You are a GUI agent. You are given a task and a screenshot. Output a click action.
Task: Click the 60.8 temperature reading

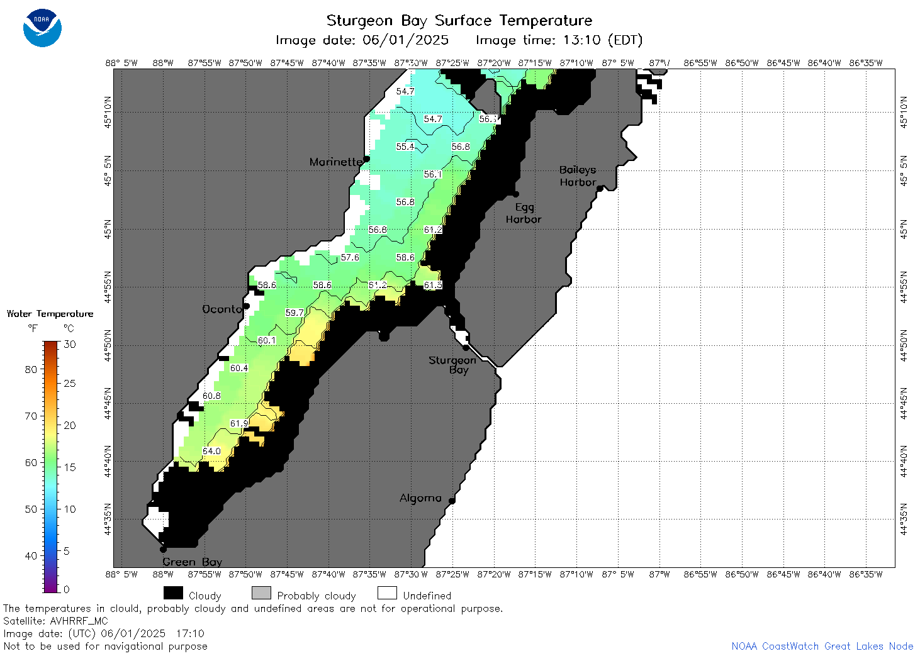coord(211,396)
